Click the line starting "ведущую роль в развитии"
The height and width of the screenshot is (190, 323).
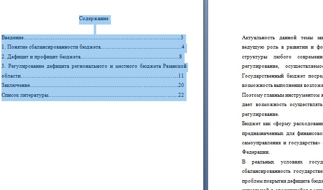(x=282, y=47)
